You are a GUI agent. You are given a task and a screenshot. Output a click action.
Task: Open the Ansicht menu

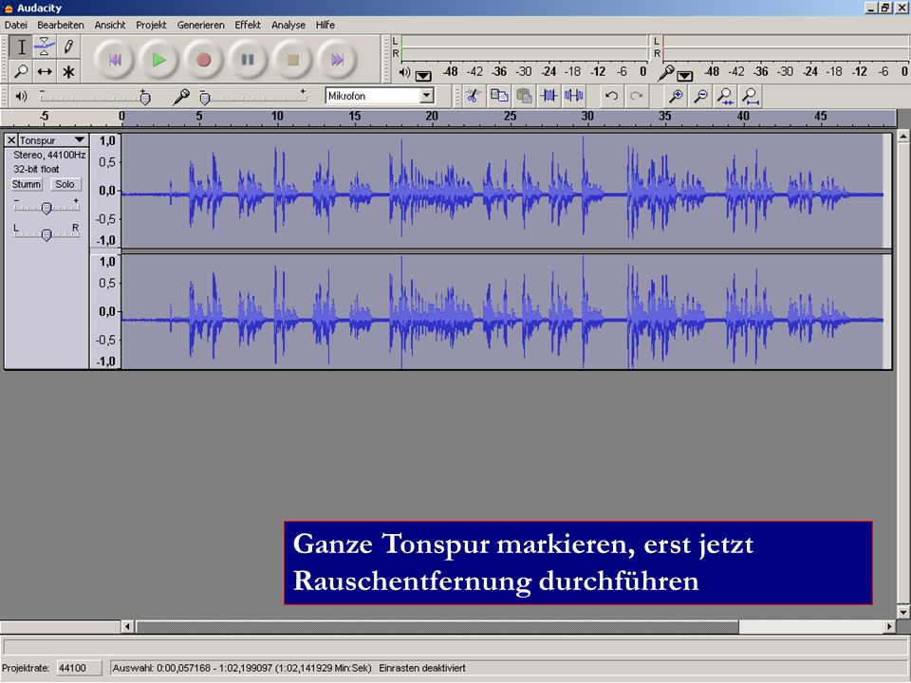110,25
